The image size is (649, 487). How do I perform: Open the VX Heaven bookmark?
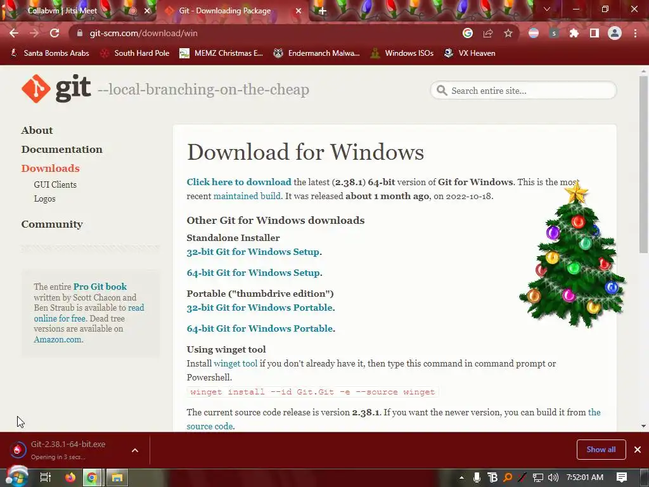(470, 53)
